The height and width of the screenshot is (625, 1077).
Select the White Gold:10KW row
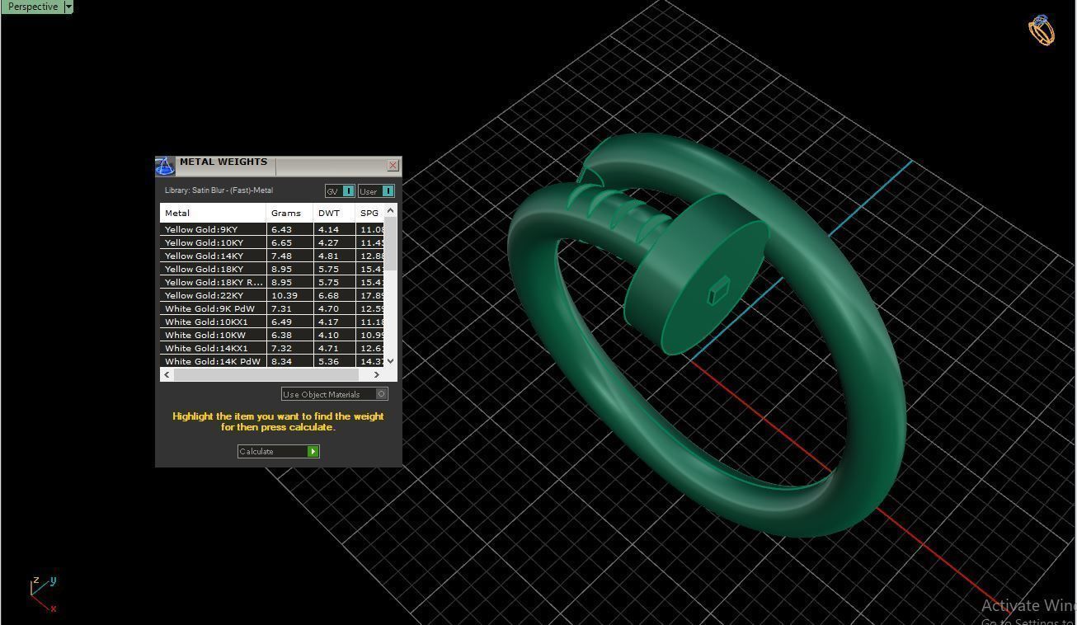(272, 335)
